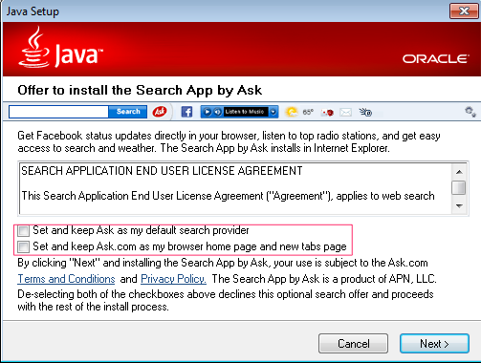Click the ORACLE logo in banner
Viewport: 481px width, 363px height.
[436, 59]
